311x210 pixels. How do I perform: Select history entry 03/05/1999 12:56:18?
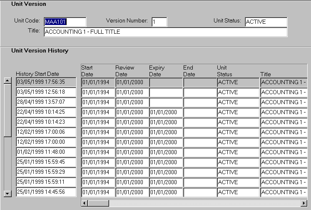coord(46,92)
